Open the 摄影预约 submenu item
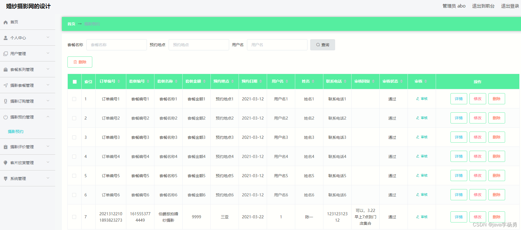 click(x=16, y=132)
